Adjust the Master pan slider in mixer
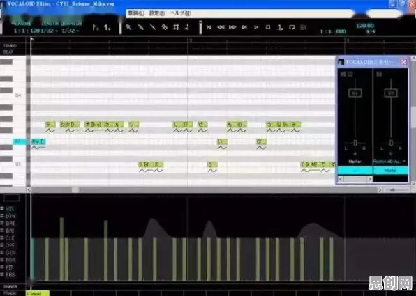The height and width of the screenshot is (296, 416). tap(355, 143)
